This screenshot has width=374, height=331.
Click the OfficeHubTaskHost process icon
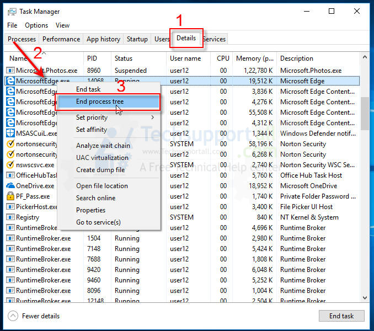pyautogui.click(x=10, y=175)
